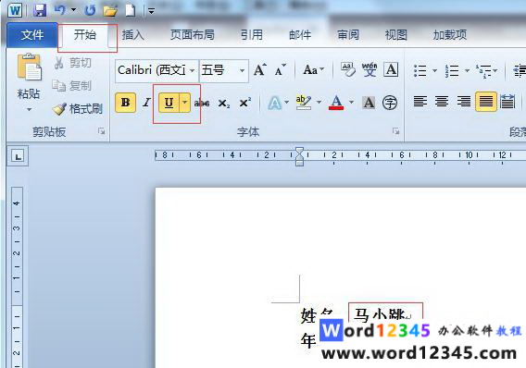Grow the font size
The width and height of the screenshot is (526, 368).
(259, 70)
